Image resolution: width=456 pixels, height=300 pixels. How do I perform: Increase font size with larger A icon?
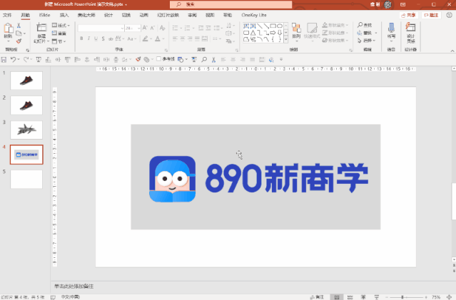(145, 28)
